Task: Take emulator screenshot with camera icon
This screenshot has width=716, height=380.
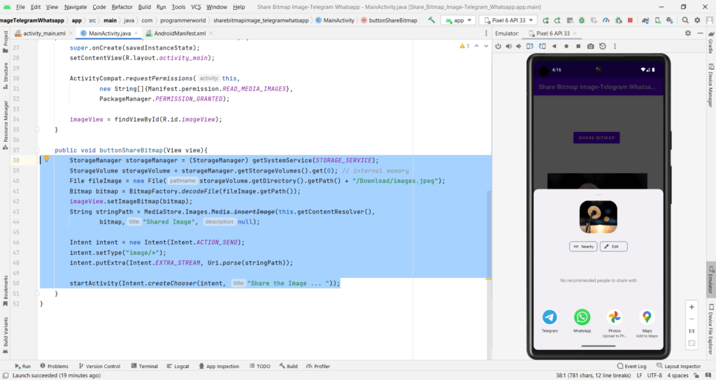Action: tap(590, 47)
